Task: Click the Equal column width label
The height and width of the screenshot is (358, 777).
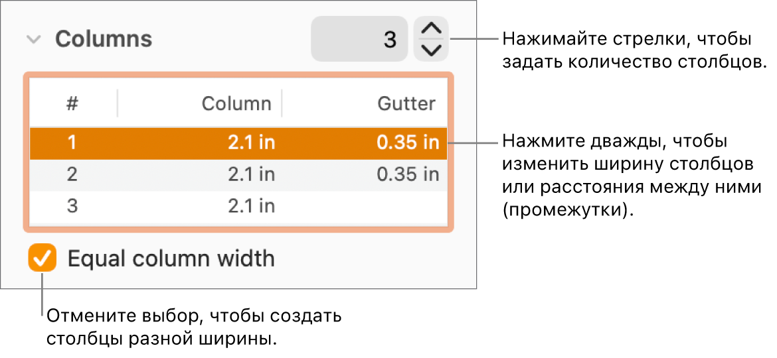Action: coord(171,258)
